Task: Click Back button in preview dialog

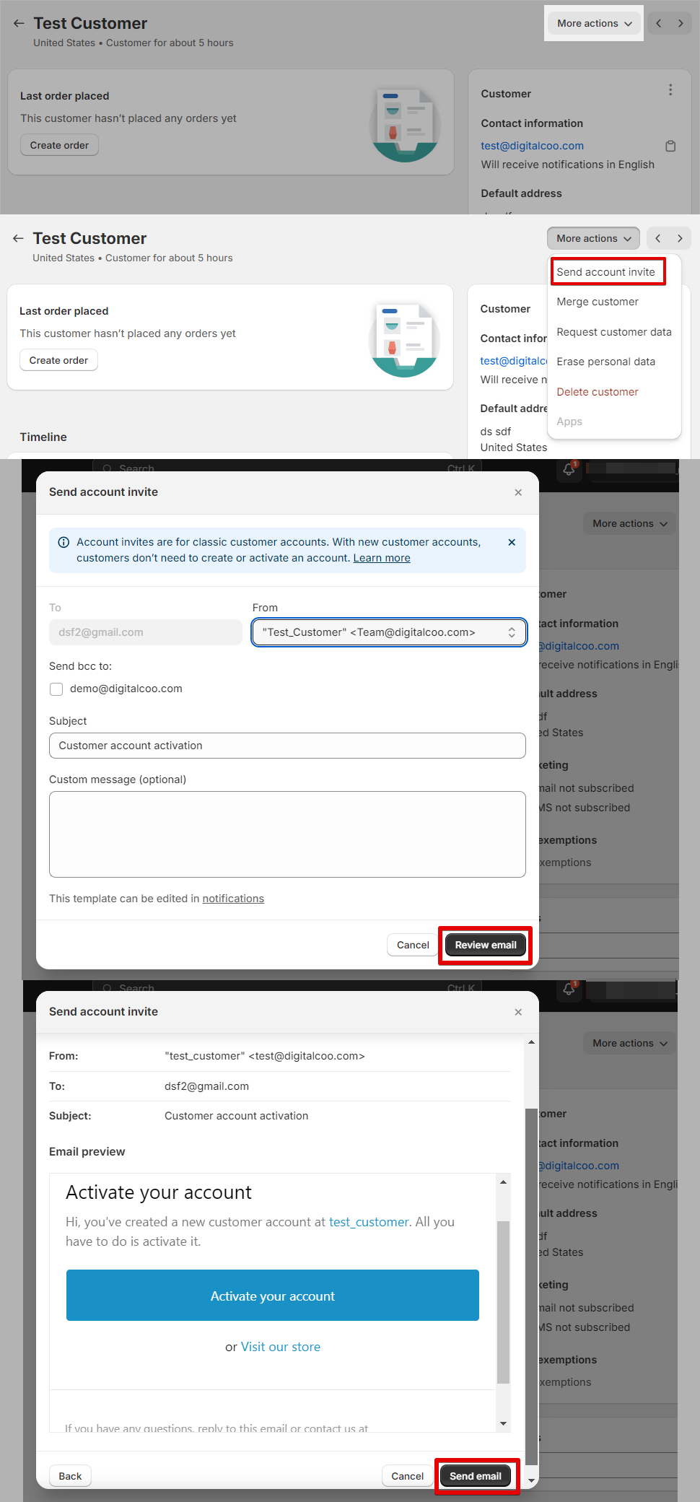Action: pos(70,1476)
